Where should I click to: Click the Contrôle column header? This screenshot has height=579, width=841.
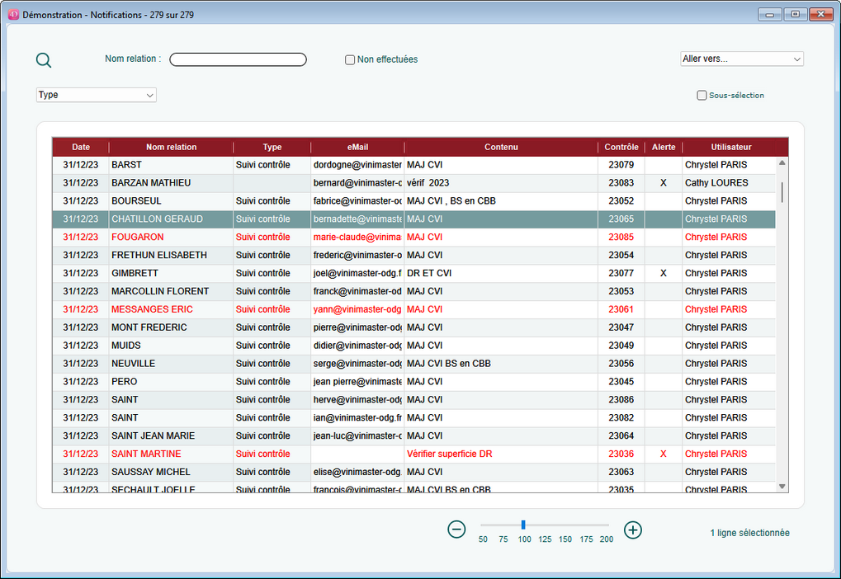pos(621,147)
